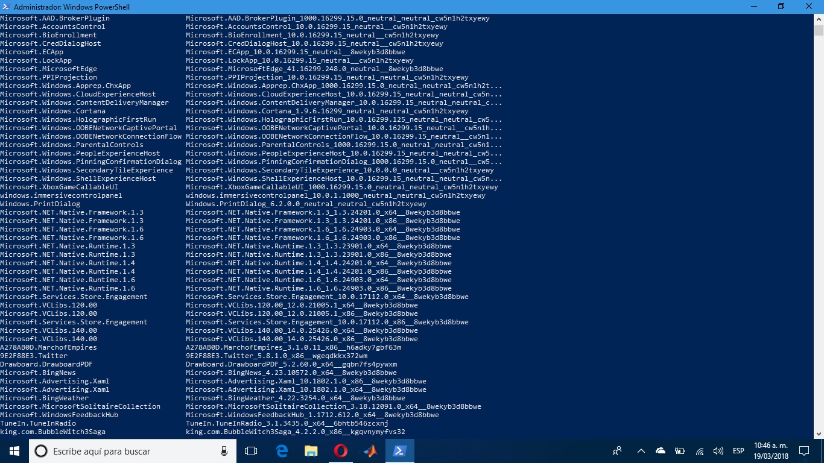Click 'Microsoft.CredDialogHost_10.0.16299.15_neutral__cw5n1h2txyewy' text
Viewport: 824px width, 463px height.
coord(314,43)
